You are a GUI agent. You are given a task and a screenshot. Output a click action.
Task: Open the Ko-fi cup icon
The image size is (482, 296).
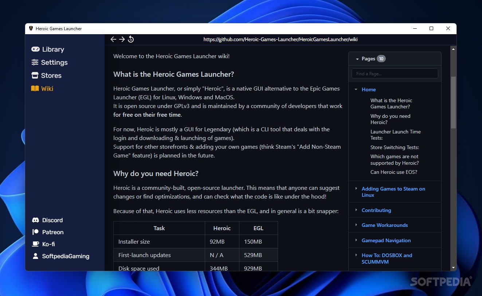click(35, 244)
